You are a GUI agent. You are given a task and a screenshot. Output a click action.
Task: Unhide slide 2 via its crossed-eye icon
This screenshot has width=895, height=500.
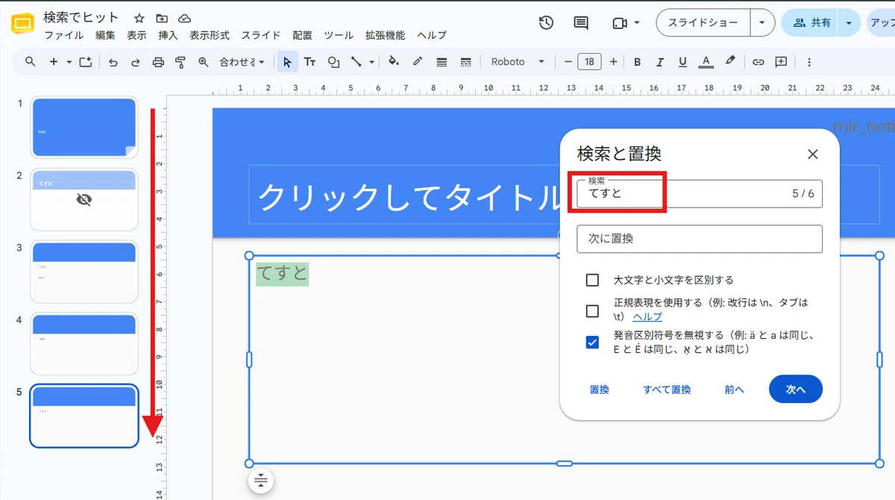pos(84,199)
